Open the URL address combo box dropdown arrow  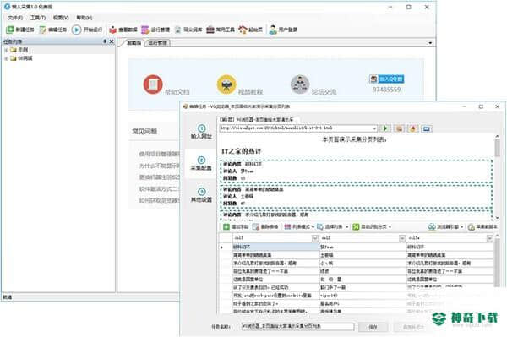tap(374, 128)
